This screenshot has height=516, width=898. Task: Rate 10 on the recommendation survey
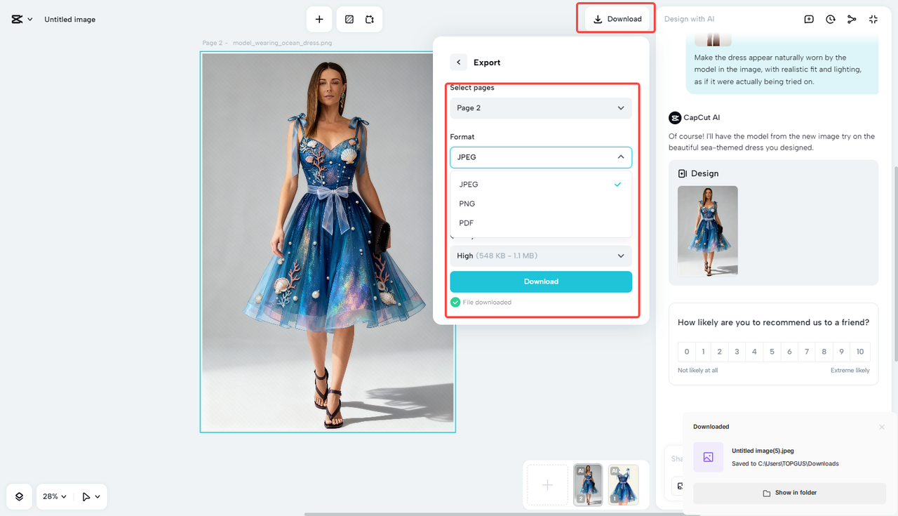(x=860, y=351)
